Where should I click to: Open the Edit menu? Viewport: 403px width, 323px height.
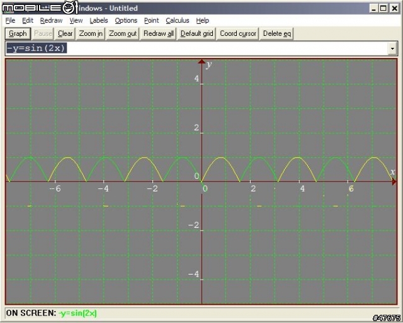point(28,20)
